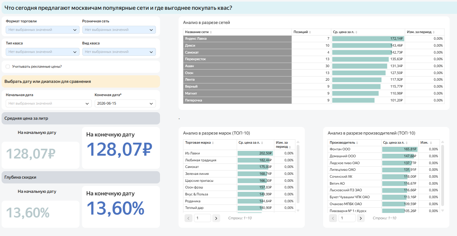Click scroll-up arrow of brands table
The width and height of the screenshot is (457, 236).
point(298,142)
